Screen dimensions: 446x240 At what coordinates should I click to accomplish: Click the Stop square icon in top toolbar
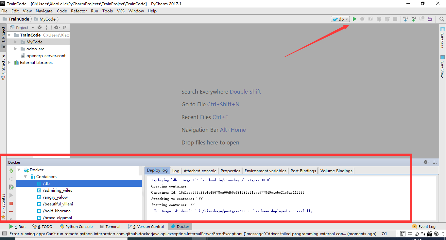(x=395, y=19)
